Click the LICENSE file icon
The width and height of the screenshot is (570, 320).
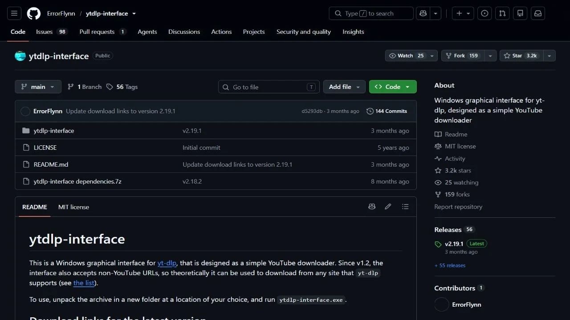26,148
